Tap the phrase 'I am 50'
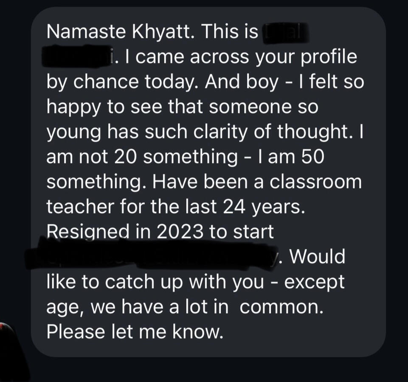408x382 pixels. [291, 157]
